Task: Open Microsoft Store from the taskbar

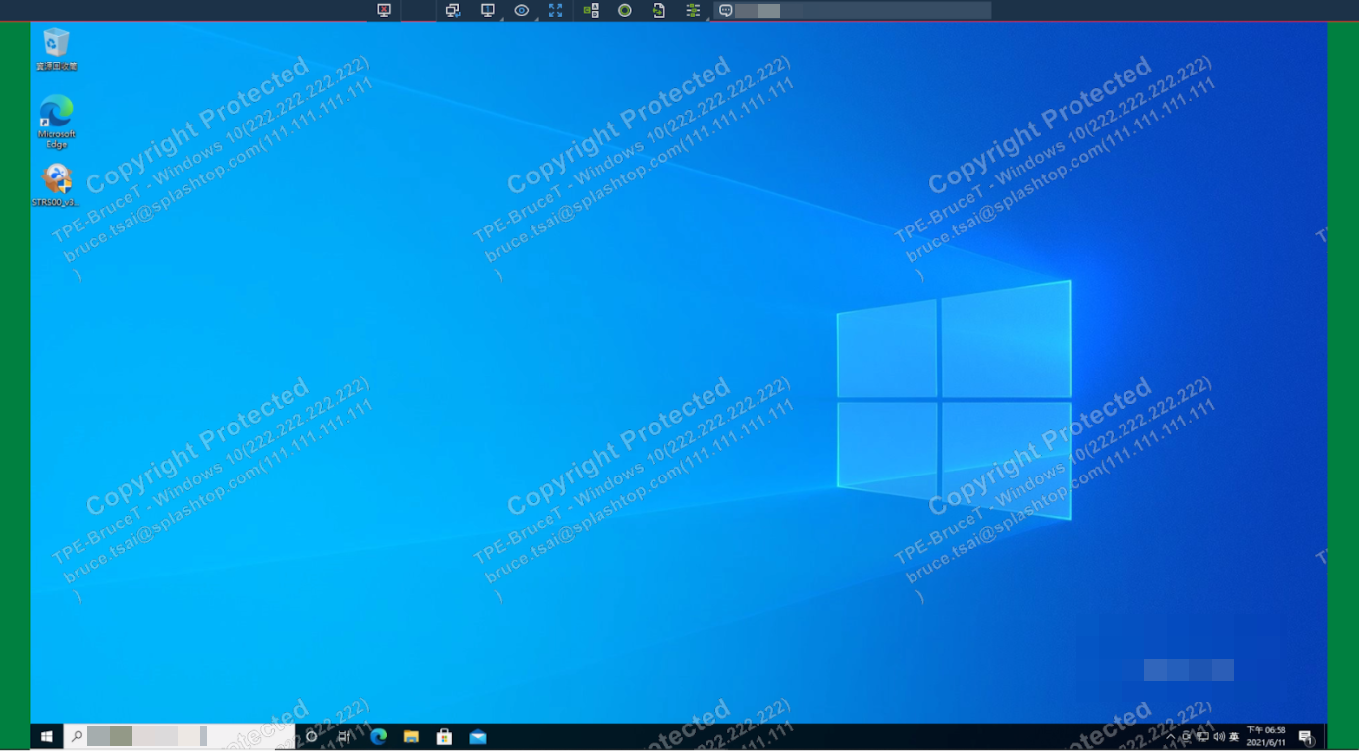Action: pos(444,737)
